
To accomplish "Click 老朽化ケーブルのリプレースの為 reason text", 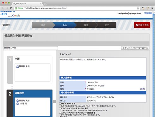I will click(100, 97).
